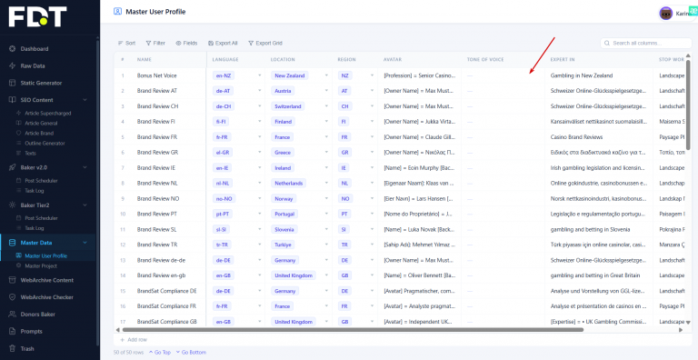Click the Add row plus icon
698x360 pixels.
coord(122,339)
